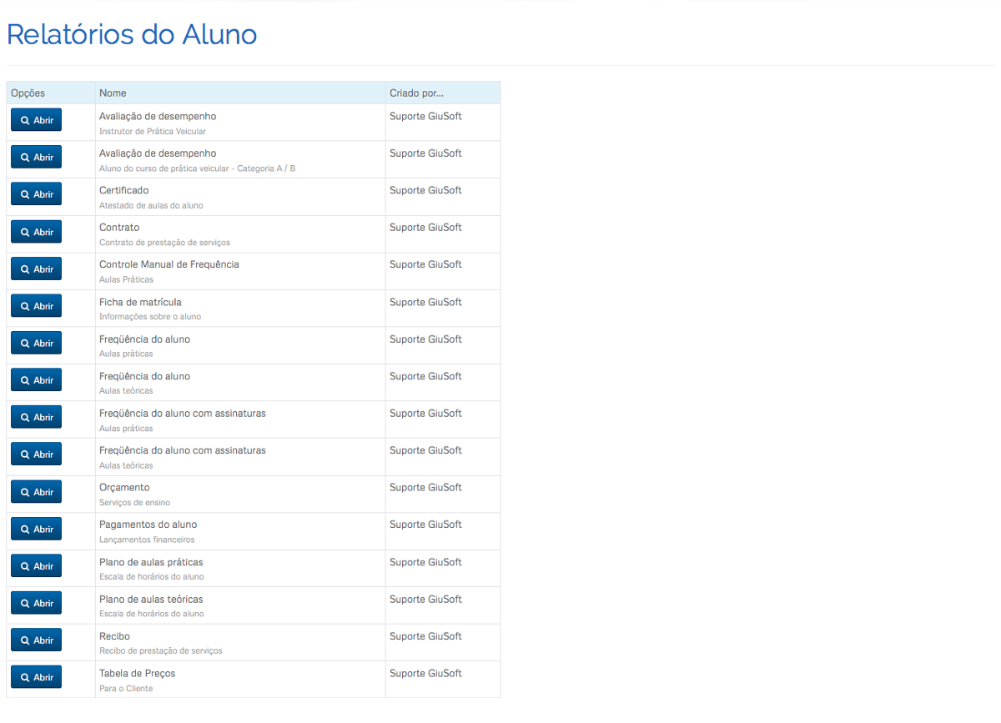The width and height of the screenshot is (1001, 723).
Task: Open Freqüência com assinaturas for Aulas teóricas
Action: pos(36,454)
